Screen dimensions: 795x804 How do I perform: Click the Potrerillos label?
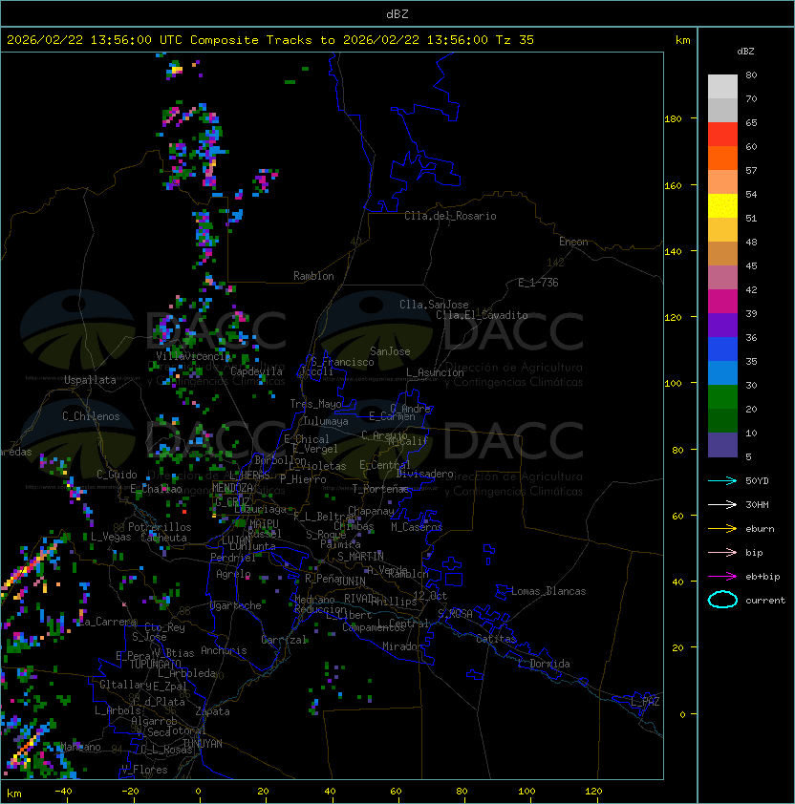point(160,527)
